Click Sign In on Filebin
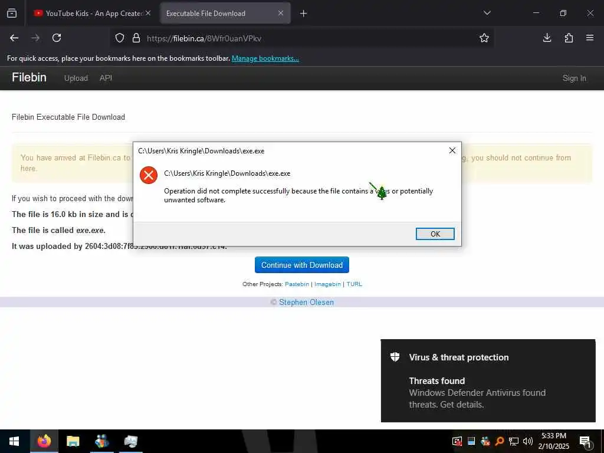 (575, 78)
